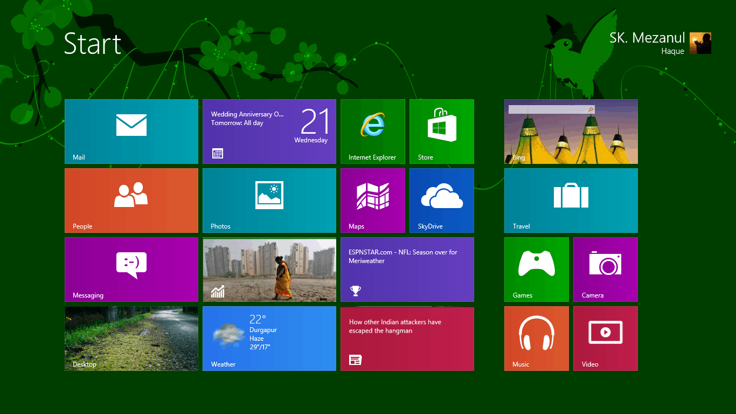Open the Store shopping bag icon
Screen dimensions: 736x414
pyautogui.click(x=442, y=125)
